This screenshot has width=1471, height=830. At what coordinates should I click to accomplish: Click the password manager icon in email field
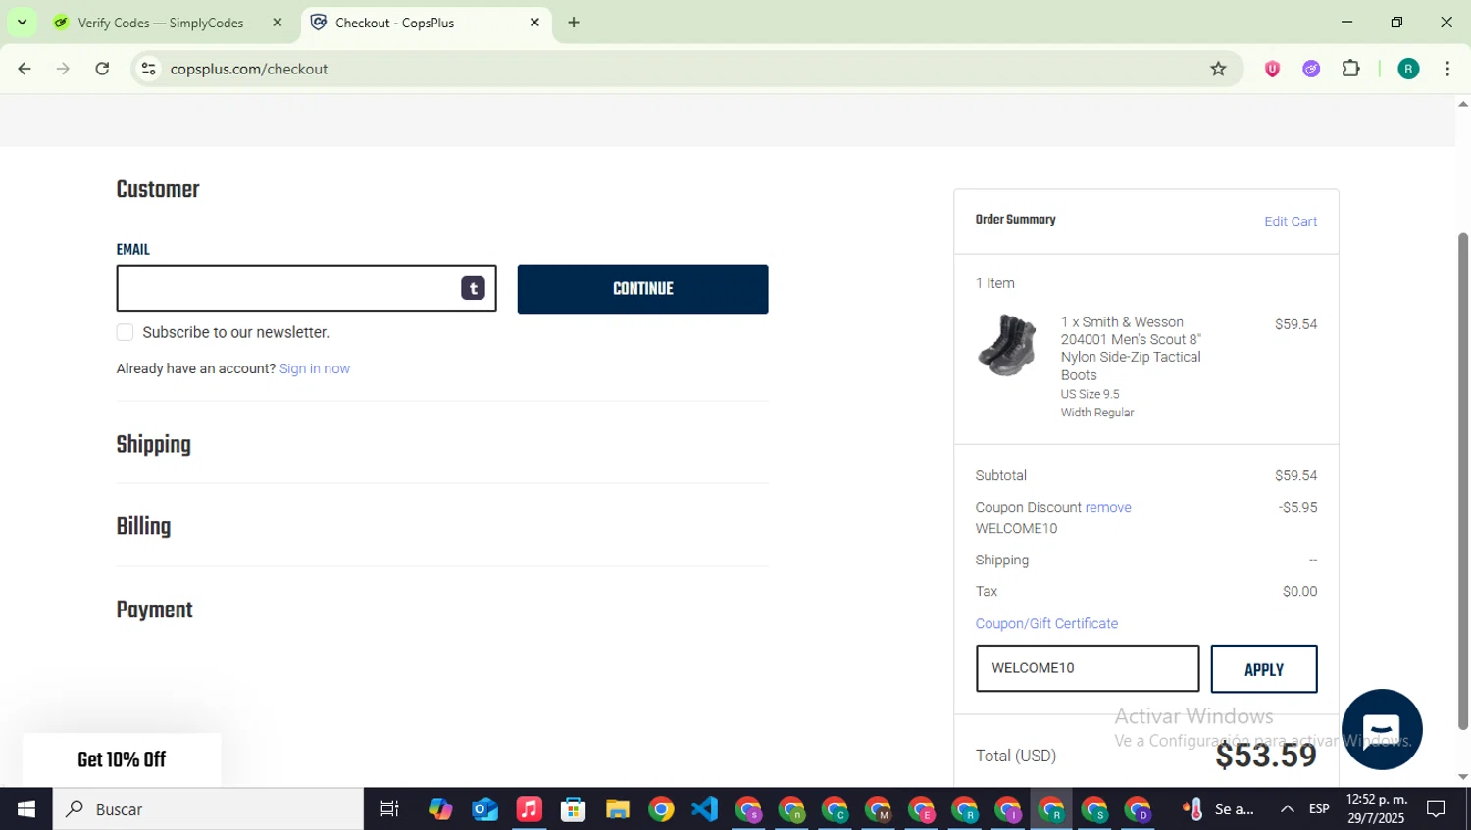coord(473,288)
